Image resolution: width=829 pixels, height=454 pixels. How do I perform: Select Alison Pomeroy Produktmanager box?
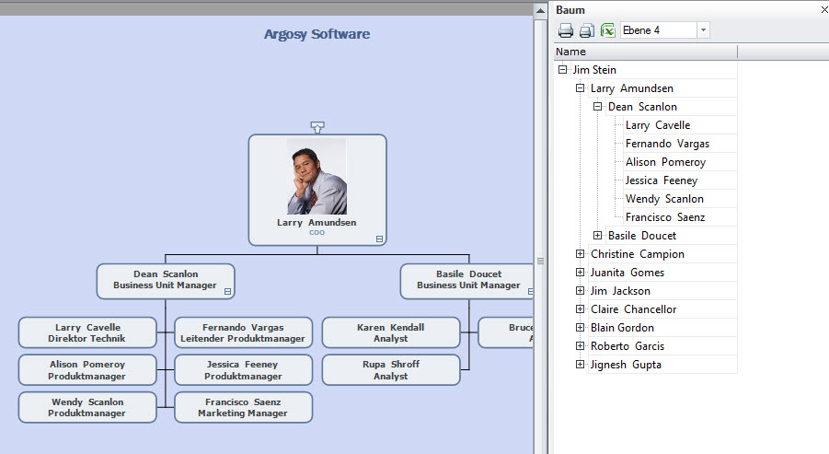coord(87,370)
